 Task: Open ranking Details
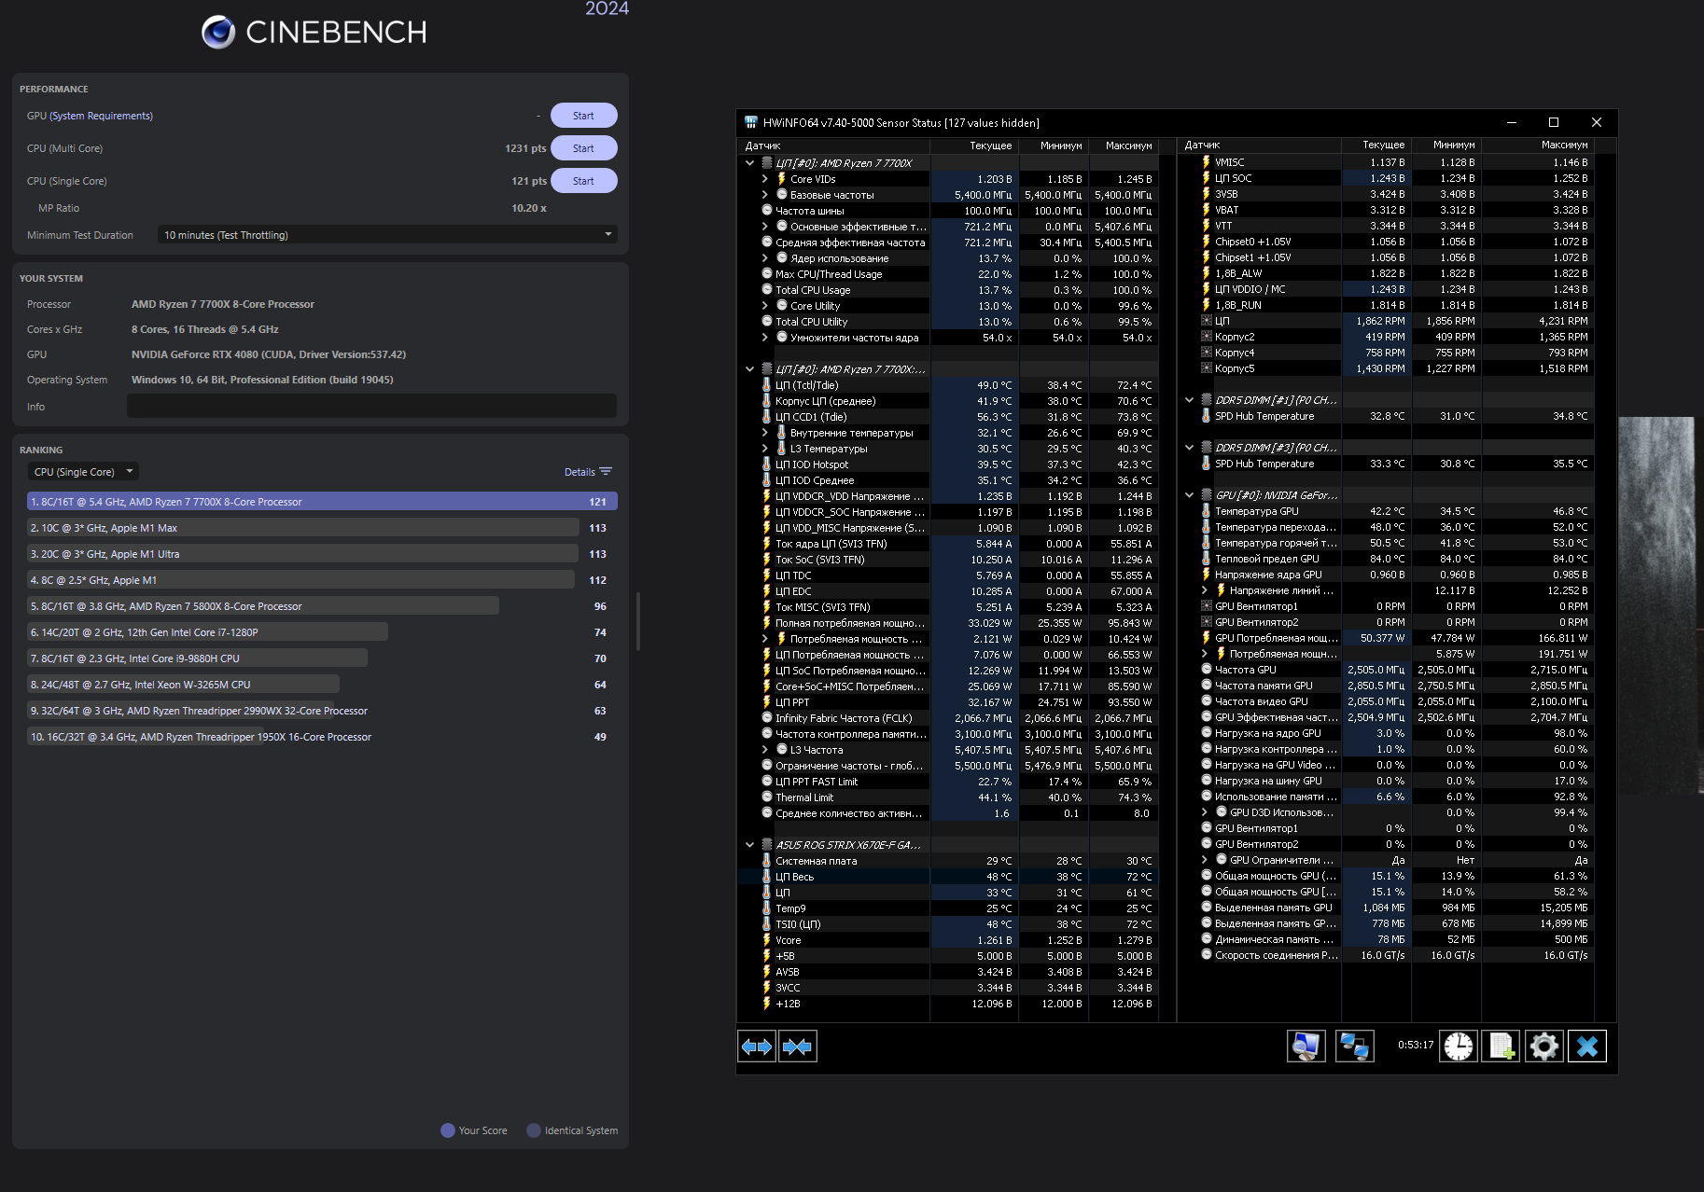[x=588, y=472]
